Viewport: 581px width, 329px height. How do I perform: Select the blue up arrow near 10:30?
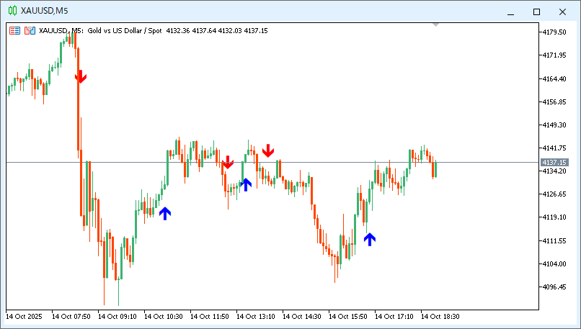(x=165, y=213)
